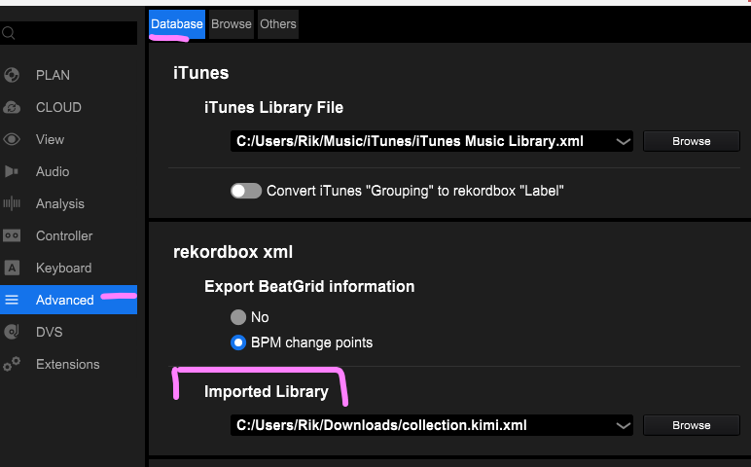This screenshot has height=467, width=751.
Task: Browse for Imported Library xml file
Action: point(691,425)
